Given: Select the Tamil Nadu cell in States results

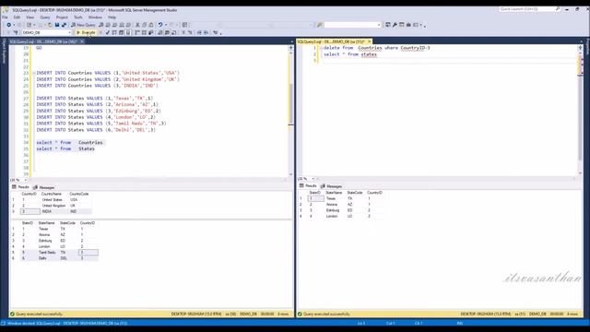Looking at the screenshot, I should pyautogui.click(x=47, y=253).
